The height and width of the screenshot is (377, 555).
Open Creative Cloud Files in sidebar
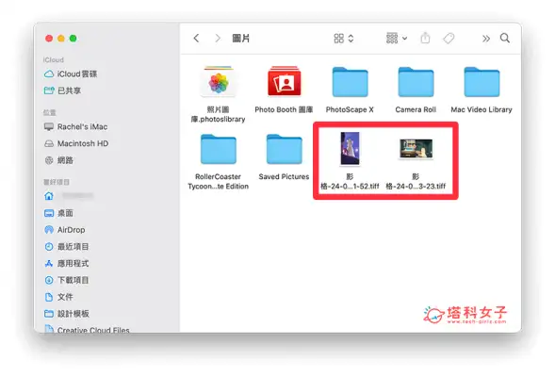(x=87, y=330)
